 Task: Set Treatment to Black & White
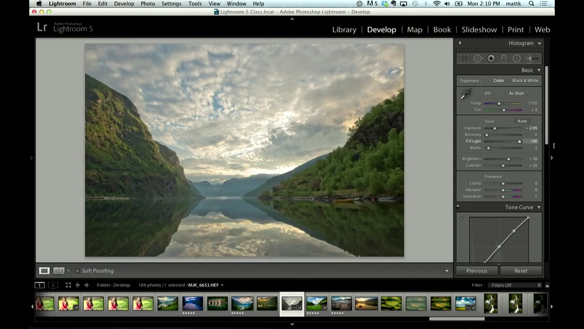pyautogui.click(x=525, y=81)
